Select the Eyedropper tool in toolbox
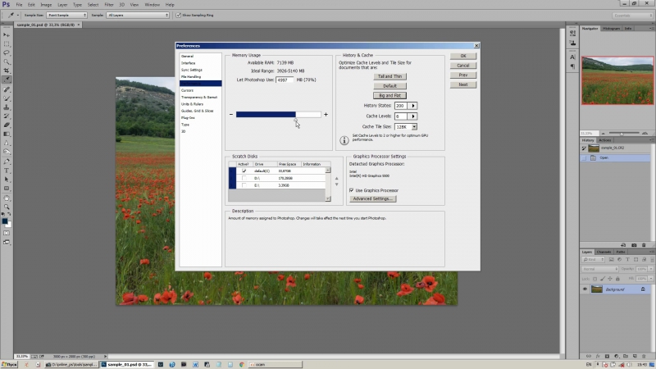The width and height of the screenshot is (656, 369). coord(7,80)
